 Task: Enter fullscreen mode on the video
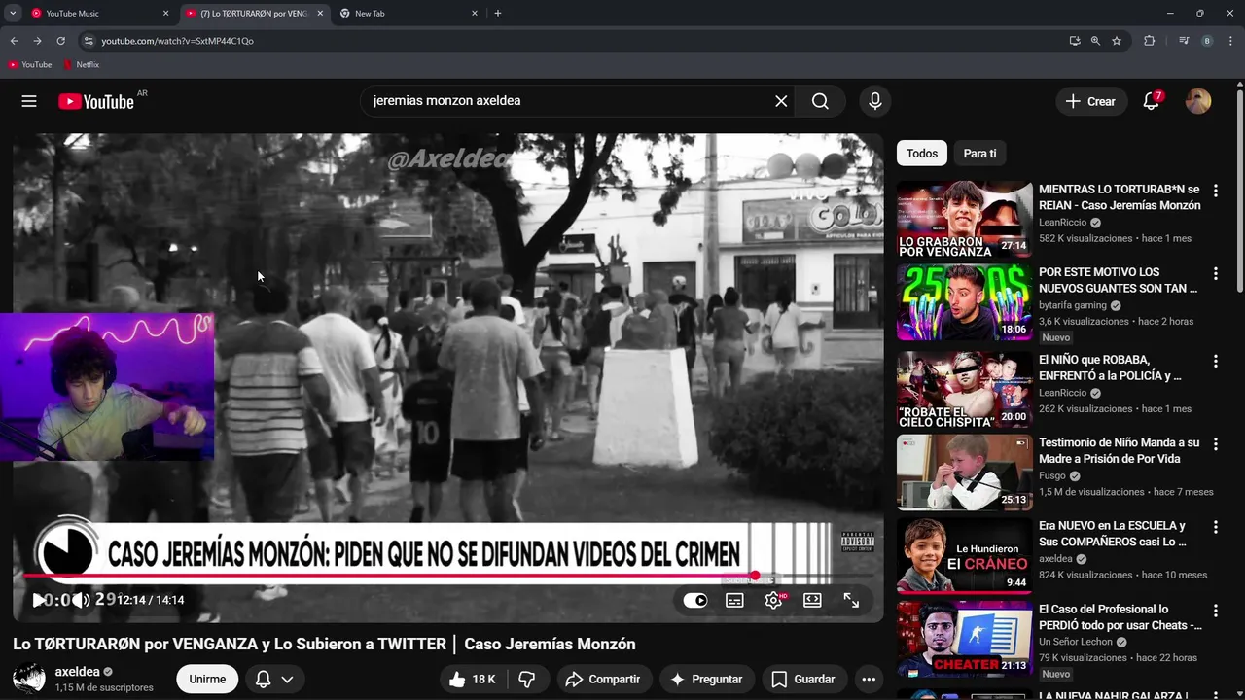pos(851,601)
